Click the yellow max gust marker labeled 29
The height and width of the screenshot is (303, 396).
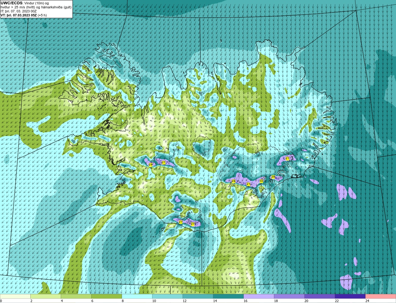click(151, 165)
